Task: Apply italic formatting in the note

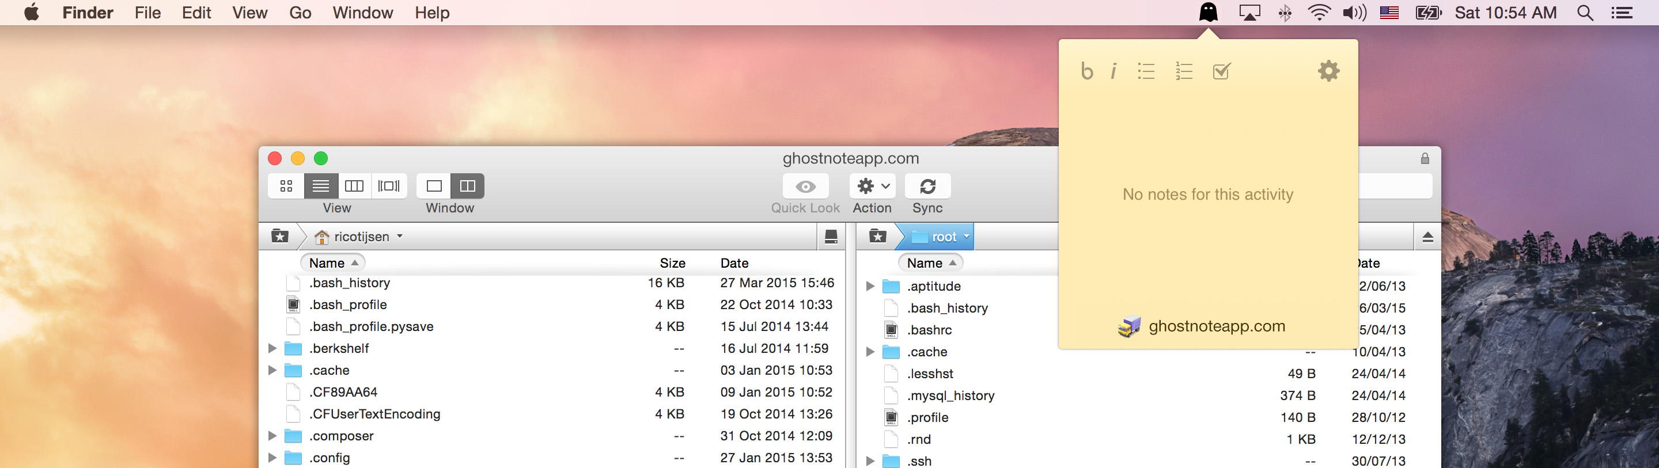Action: tap(1113, 71)
